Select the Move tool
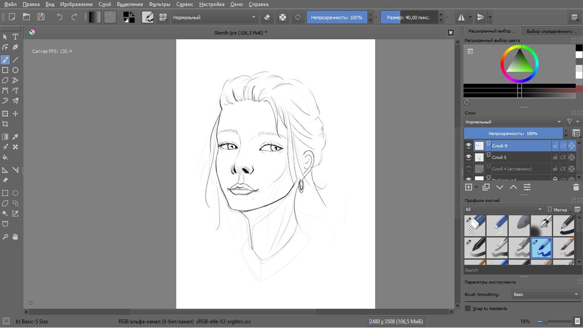Viewport: 583px width, 328px height. [x=15, y=113]
